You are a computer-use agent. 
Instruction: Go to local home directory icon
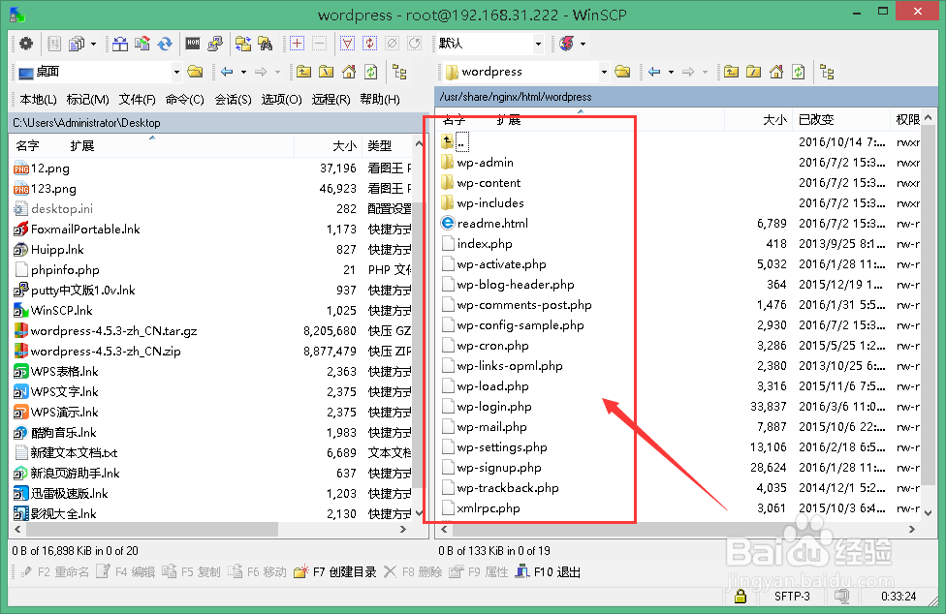pyautogui.click(x=349, y=73)
